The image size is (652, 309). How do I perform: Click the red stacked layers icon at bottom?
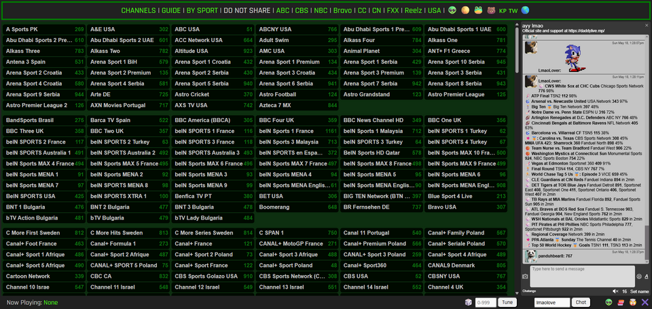point(621,302)
